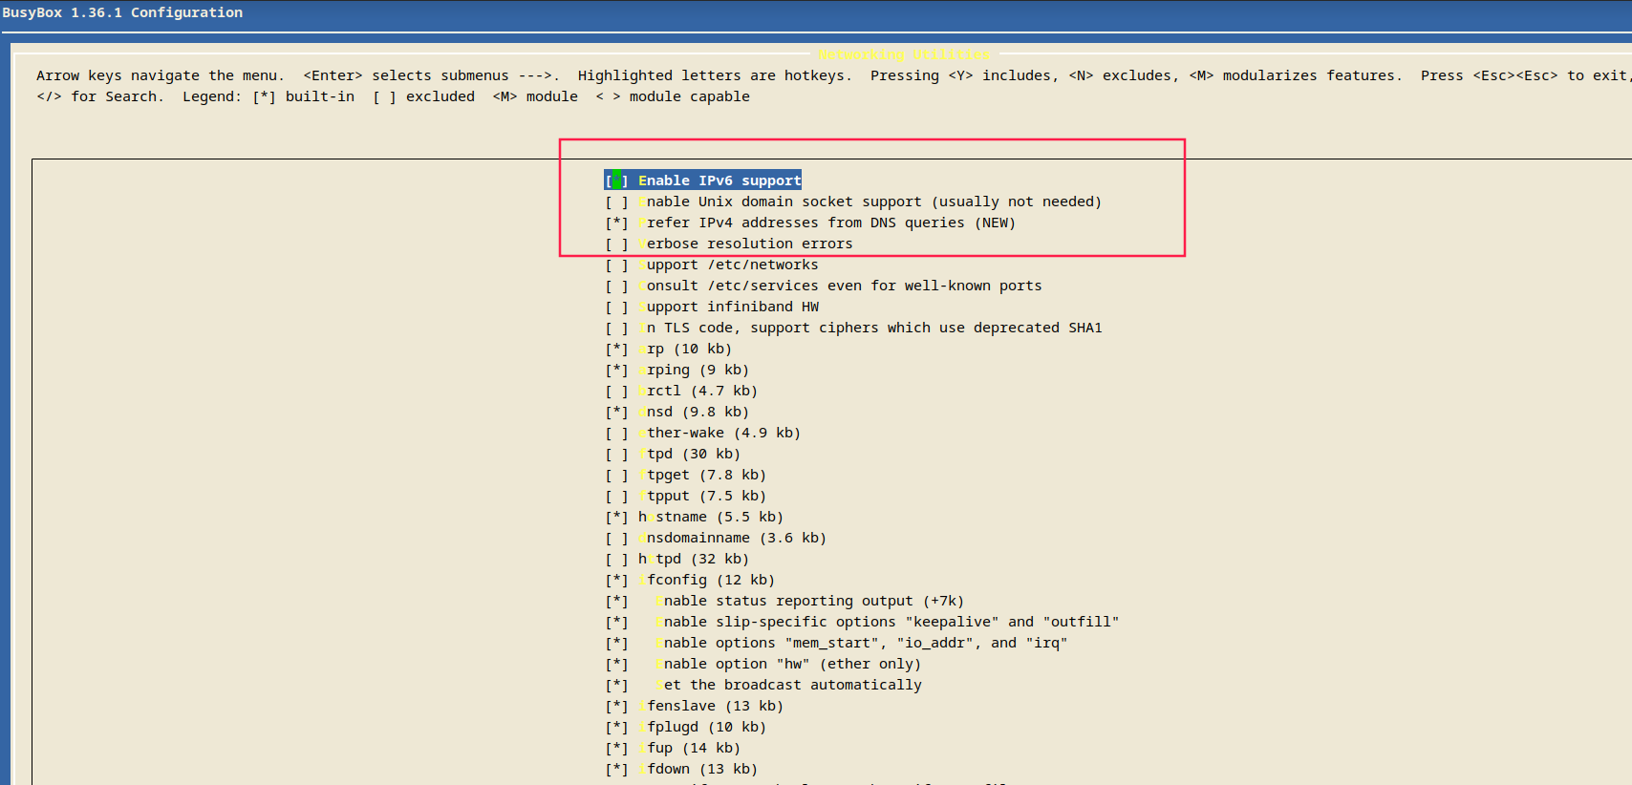The height and width of the screenshot is (785, 1632).
Task: Toggle Enable option "hw" (ether only)
Action: (763, 664)
